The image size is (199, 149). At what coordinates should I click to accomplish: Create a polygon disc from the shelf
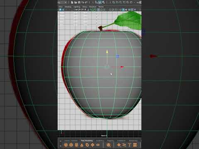(98, 145)
